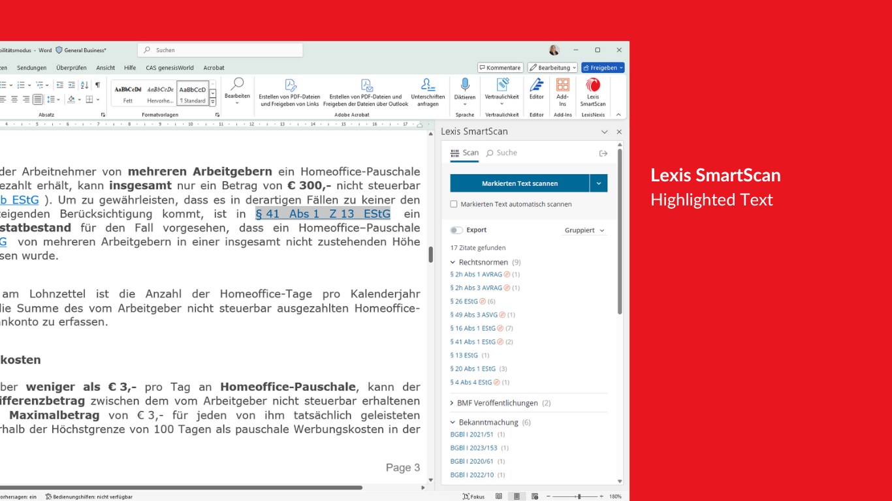Click Erstellen von PDF-Dateien und Freigeben von Links
Image resolution: width=892 pixels, height=501 pixels.
289,92
